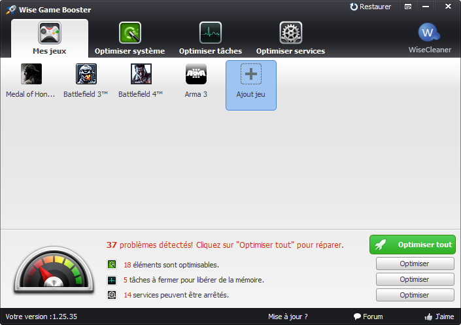Open the Forum link

click(368, 316)
